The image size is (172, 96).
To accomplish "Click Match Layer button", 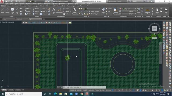I will point(94,14).
